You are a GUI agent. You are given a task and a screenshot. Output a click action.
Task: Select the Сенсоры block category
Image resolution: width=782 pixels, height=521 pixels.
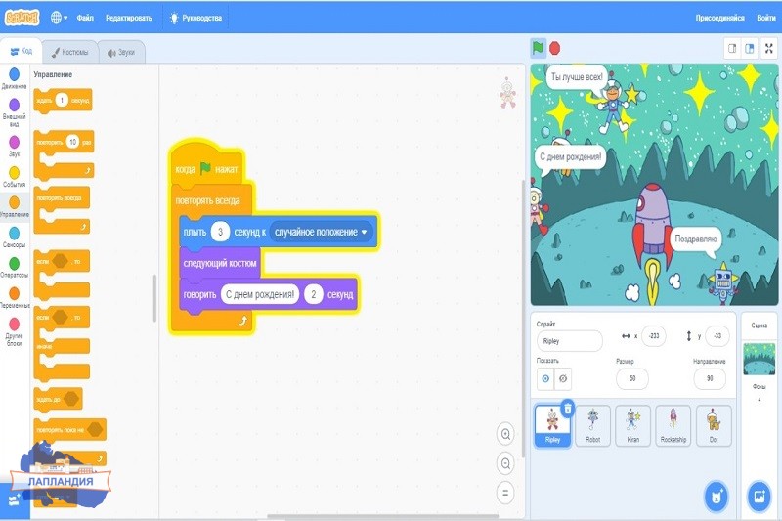15,238
